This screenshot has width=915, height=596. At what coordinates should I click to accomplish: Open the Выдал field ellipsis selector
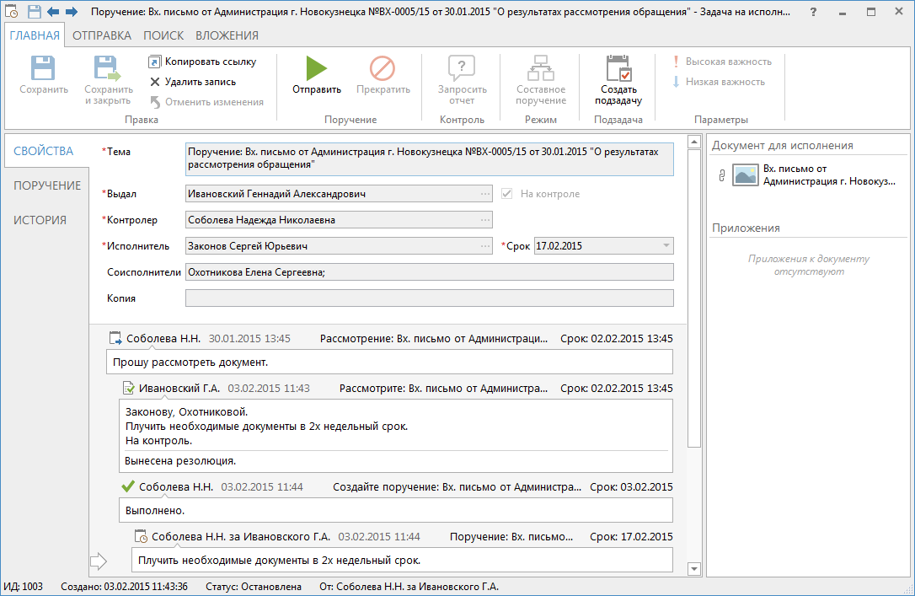click(485, 194)
